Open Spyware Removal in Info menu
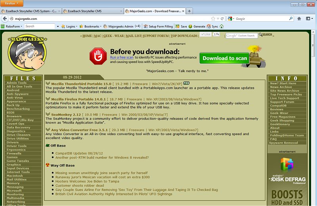Screen dimensions: 317x206 click(283, 143)
